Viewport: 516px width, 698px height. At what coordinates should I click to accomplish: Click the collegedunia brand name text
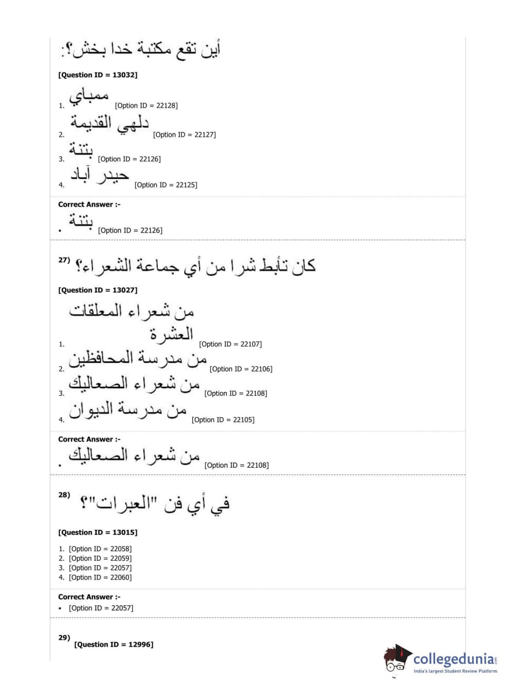click(454, 659)
